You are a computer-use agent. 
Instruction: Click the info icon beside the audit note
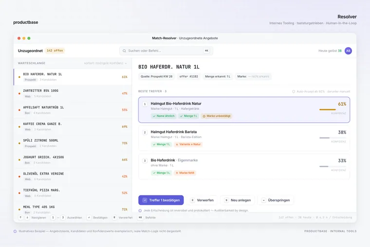(140, 211)
